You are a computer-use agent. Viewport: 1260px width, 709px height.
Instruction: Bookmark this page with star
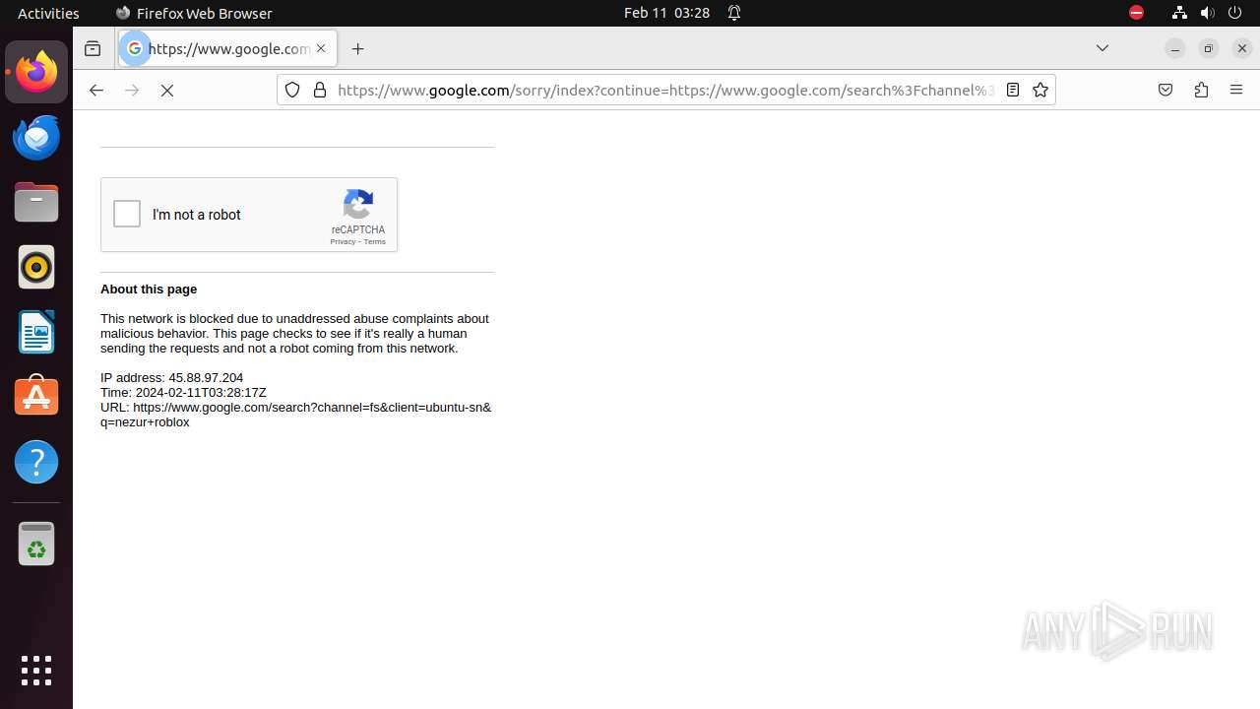coord(1040,91)
